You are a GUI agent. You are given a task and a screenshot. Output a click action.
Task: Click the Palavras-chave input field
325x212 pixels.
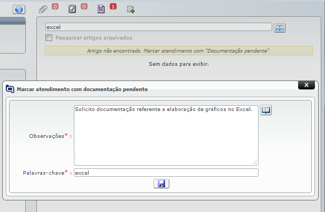[166, 173]
